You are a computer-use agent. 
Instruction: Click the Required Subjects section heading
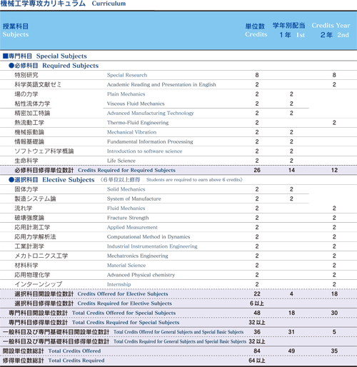click(x=71, y=66)
